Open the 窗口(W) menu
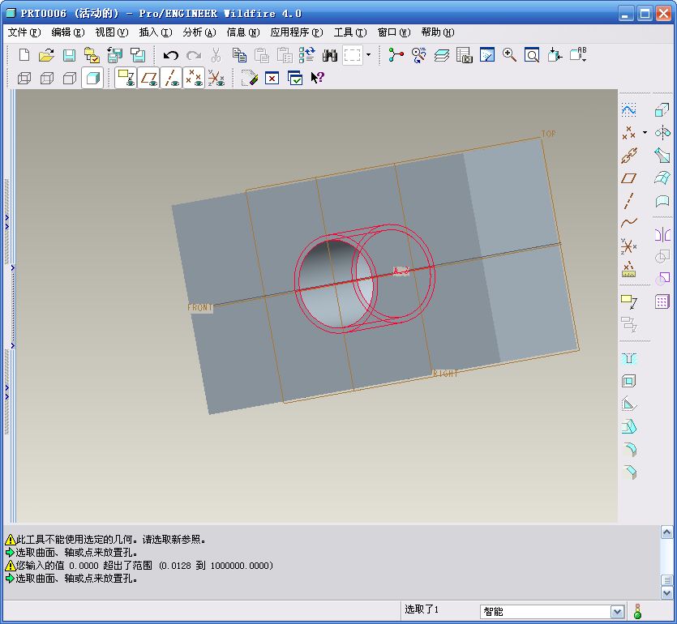Viewport: 677px width, 624px height. 394,32
